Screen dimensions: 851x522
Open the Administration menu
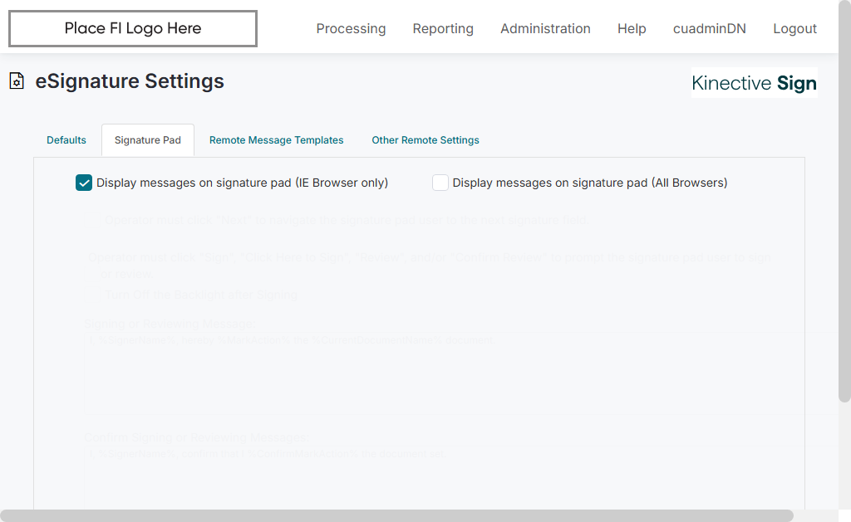[545, 29]
